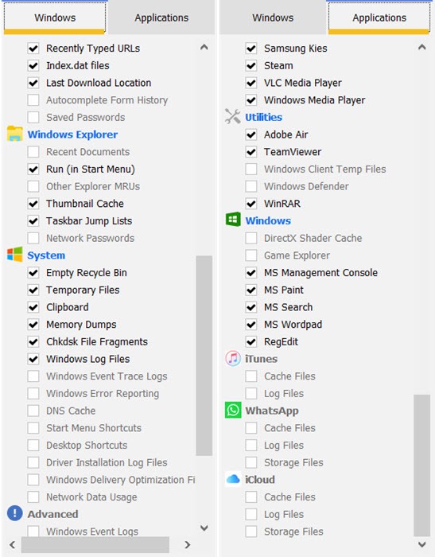Uncheck Windows Media Player
The image size is (435, 557).
coord(251,99)
